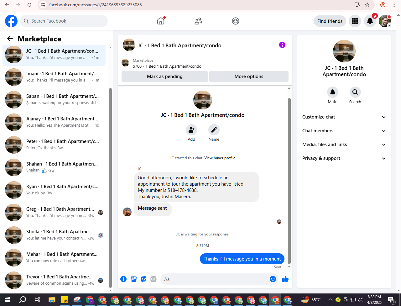Click Find friends button
Image resolution: width=401 pixels, height=306 pixels.
coord(330,21)
